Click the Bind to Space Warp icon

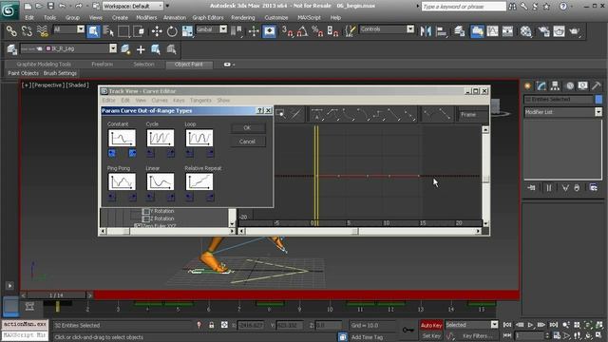[42, 31]
